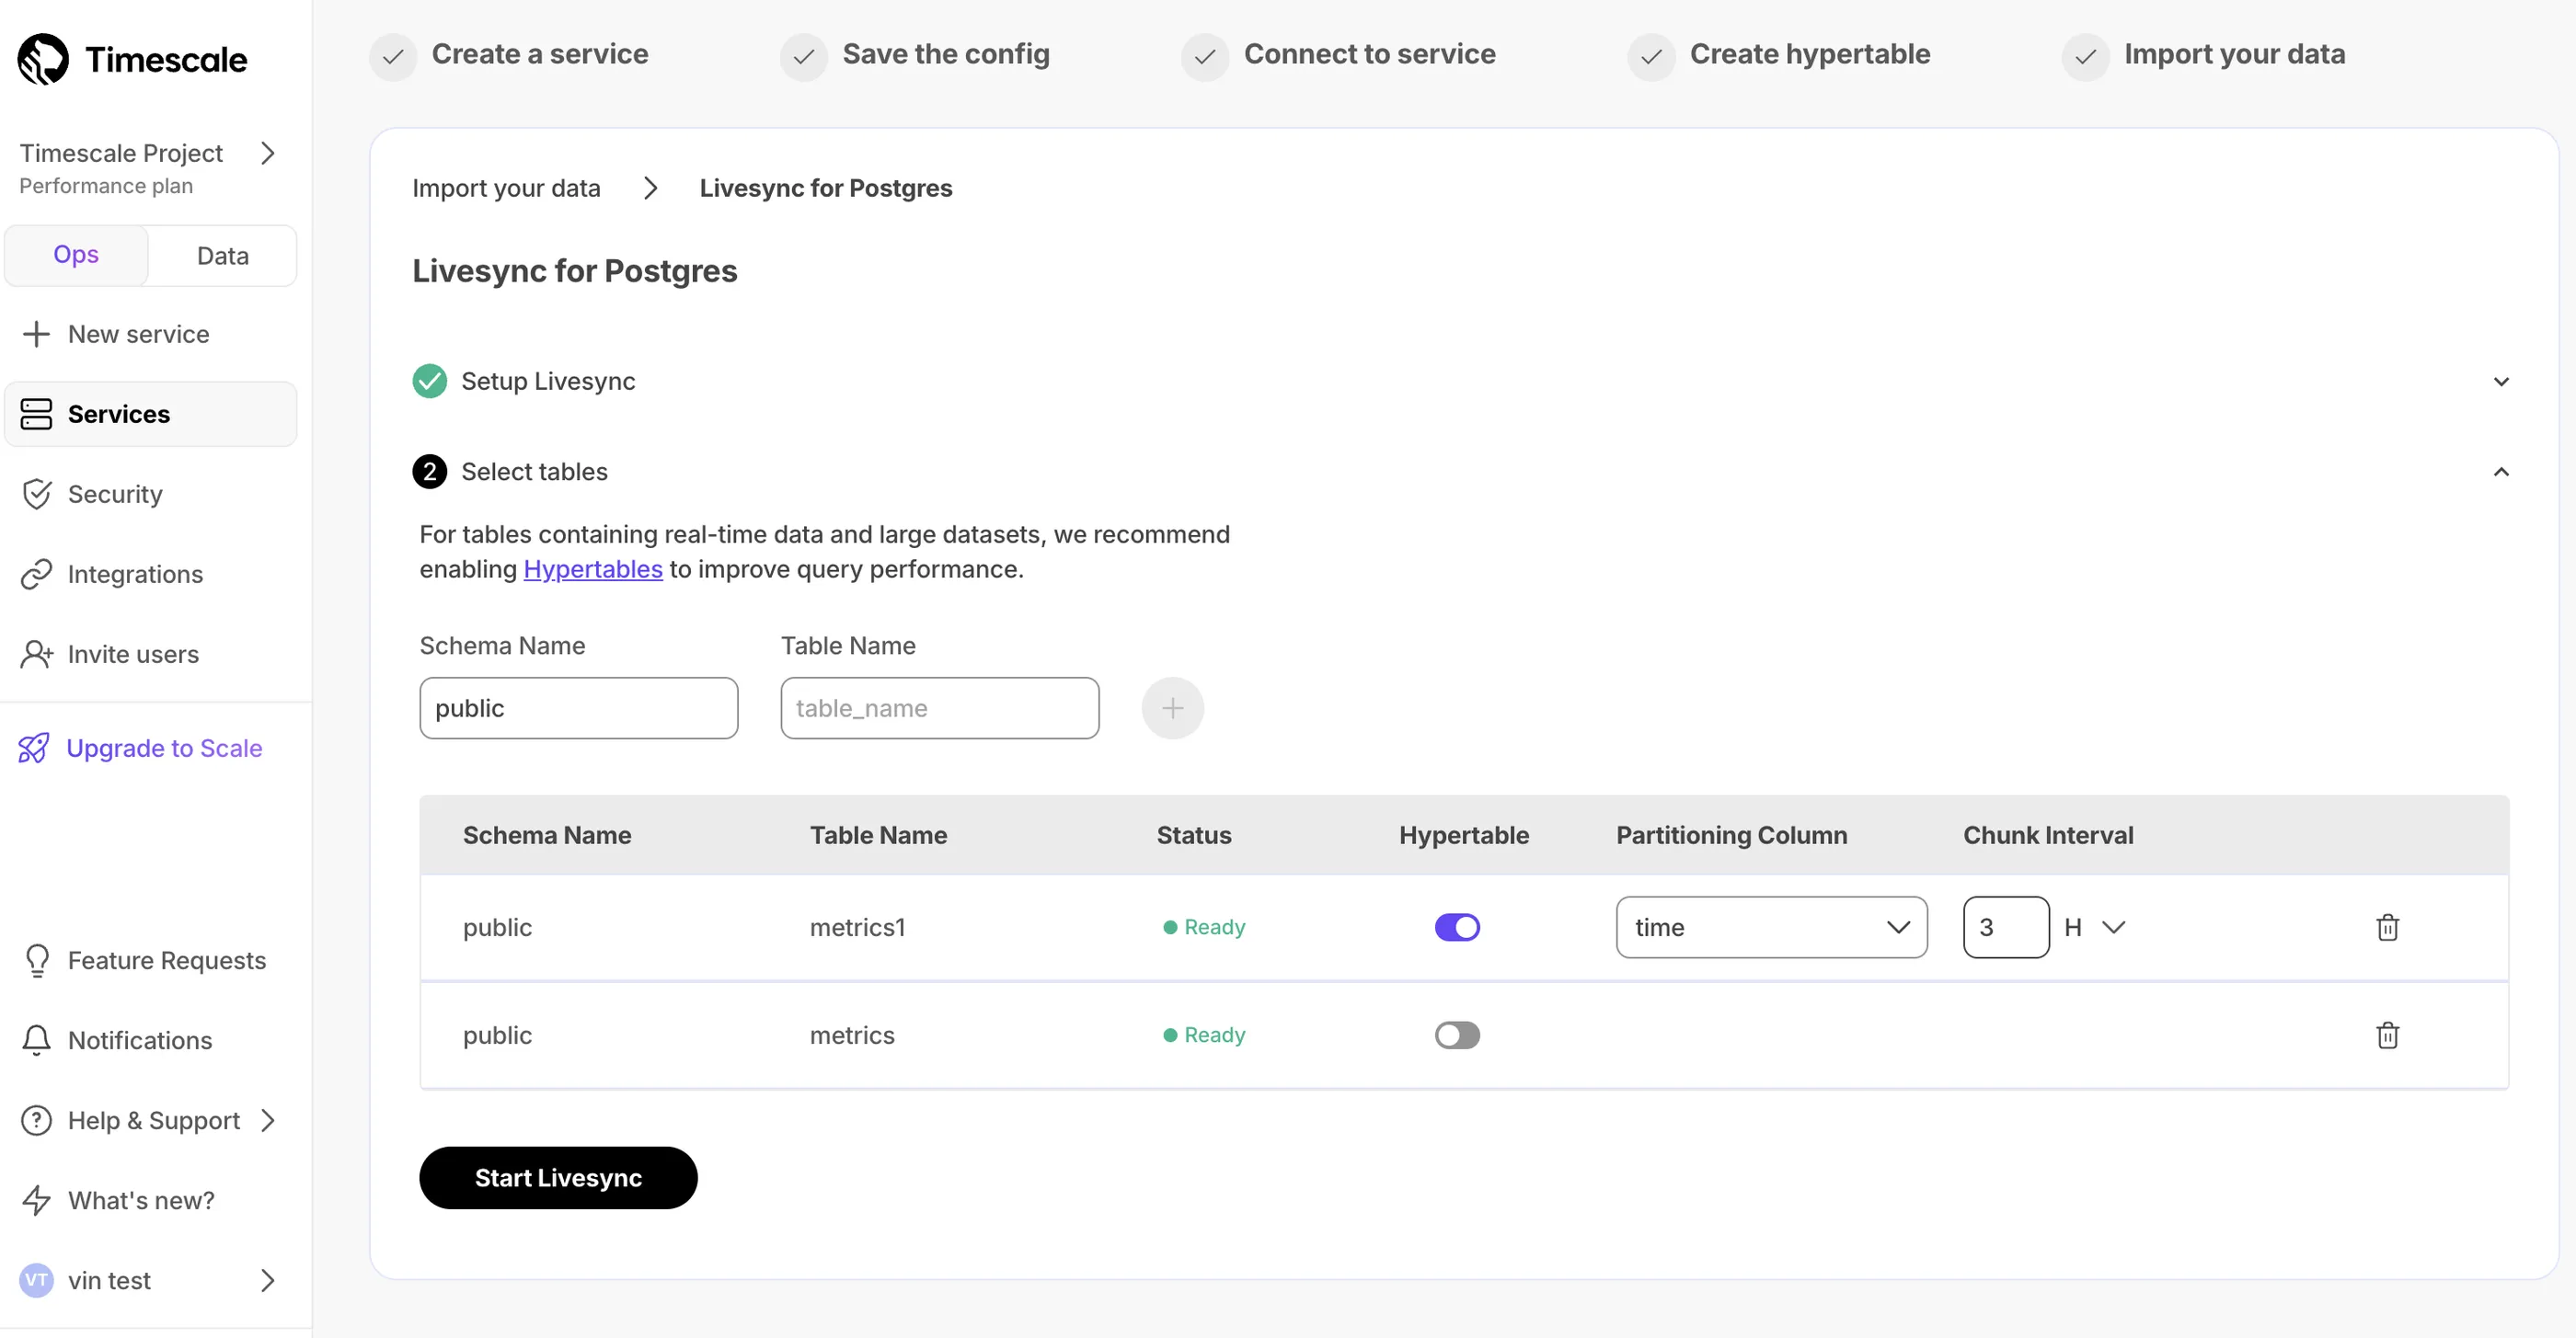Focus the Schema Name input field
2576x1338 pixels.
click(x=578, y=707)
